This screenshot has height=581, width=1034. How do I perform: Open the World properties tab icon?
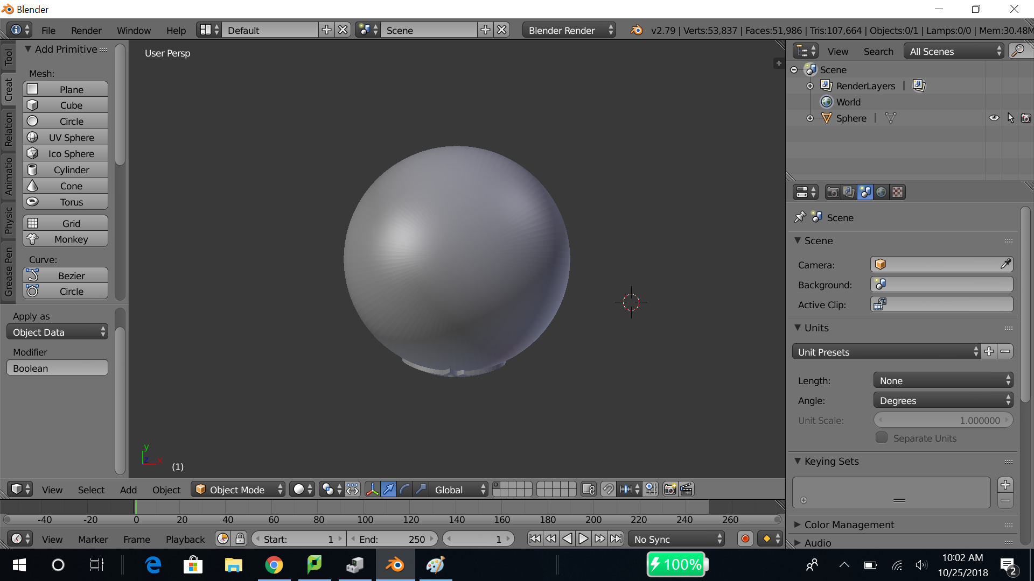pos(881,192)
